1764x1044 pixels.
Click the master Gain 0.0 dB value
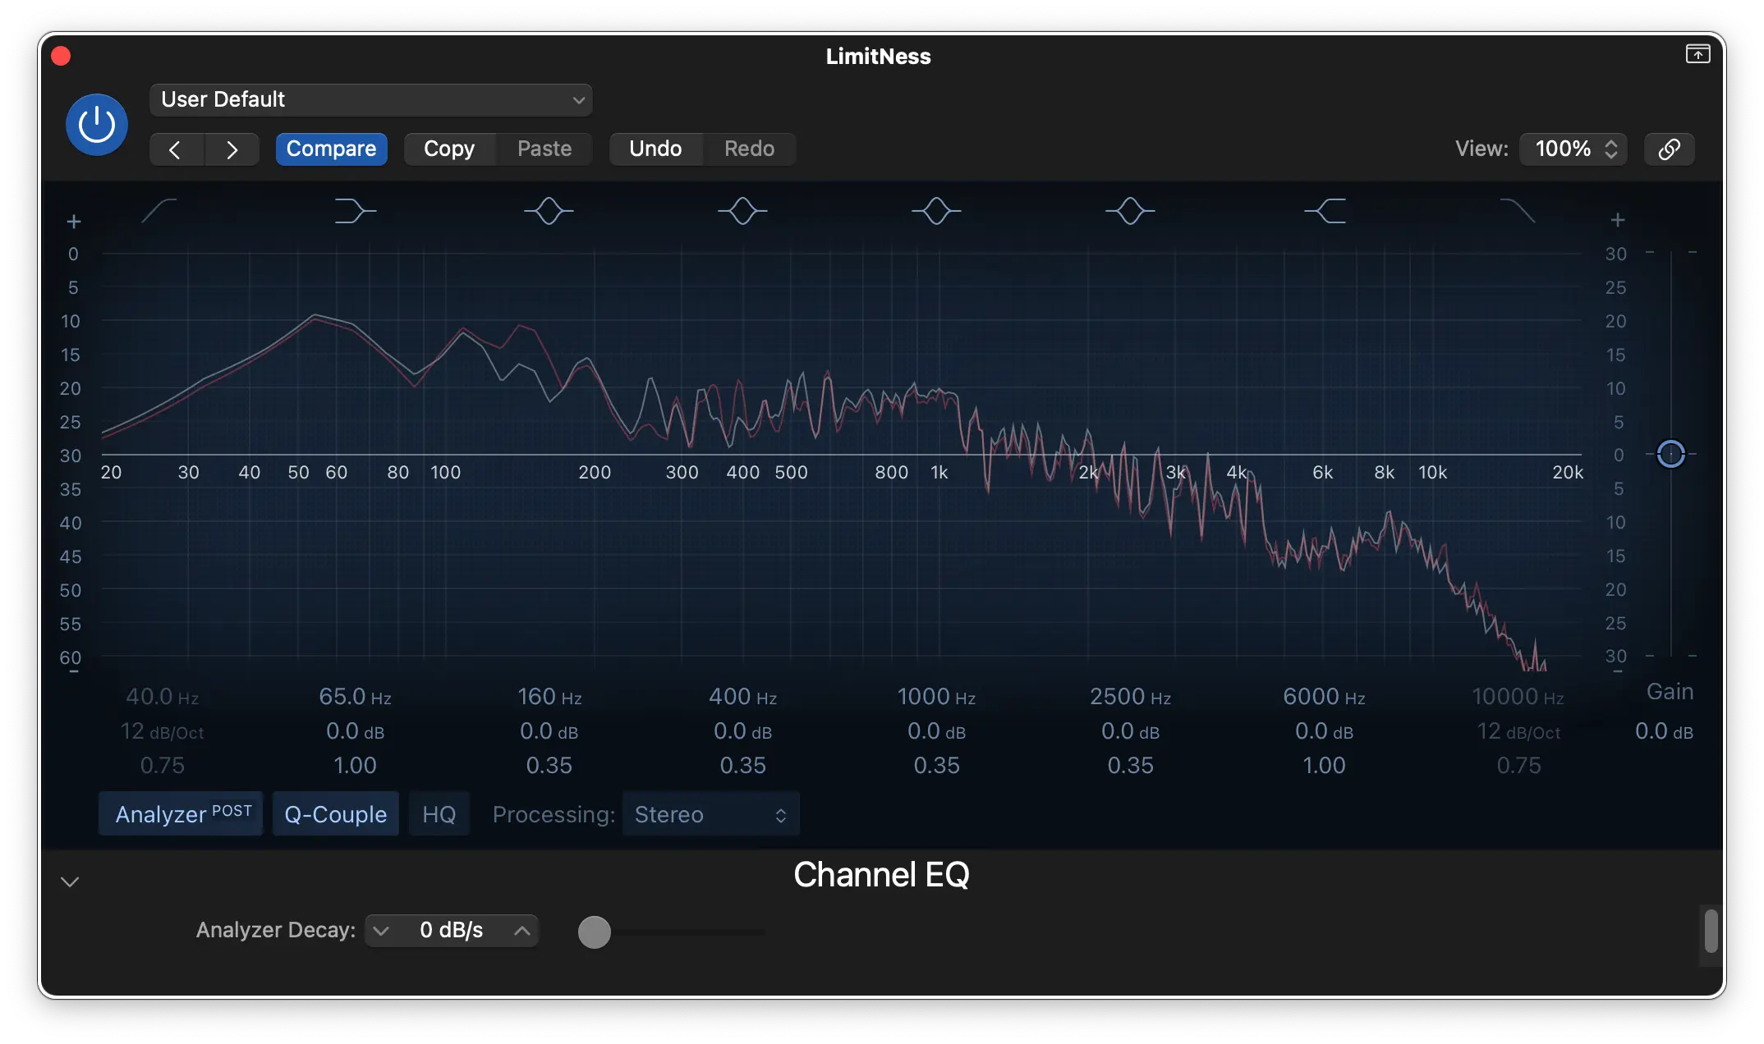(1664, 731)
